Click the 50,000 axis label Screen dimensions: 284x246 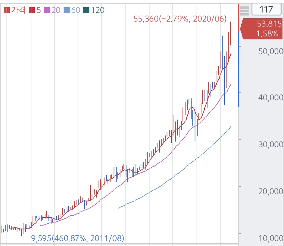[271, 51]
